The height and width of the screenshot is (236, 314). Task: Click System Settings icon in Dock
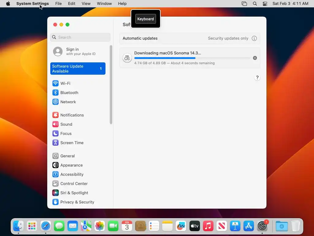pyautogui.click(x=262, y=226)
